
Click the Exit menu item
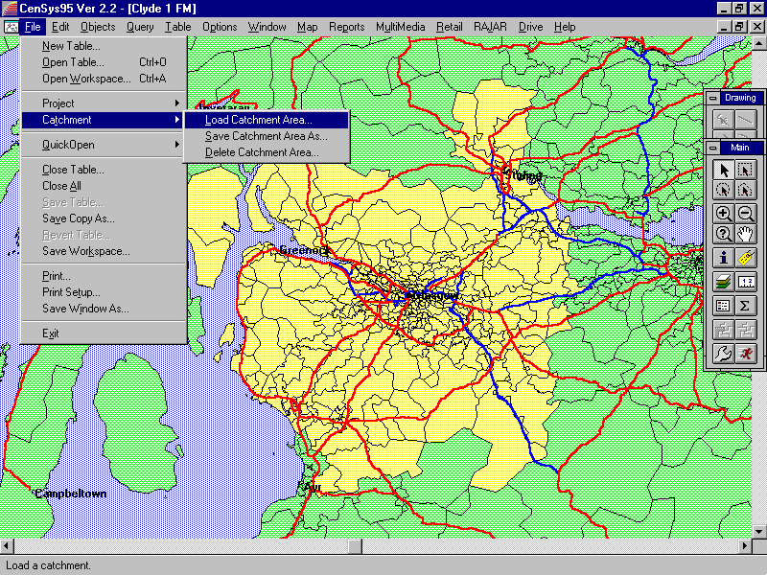click(50, 333)
